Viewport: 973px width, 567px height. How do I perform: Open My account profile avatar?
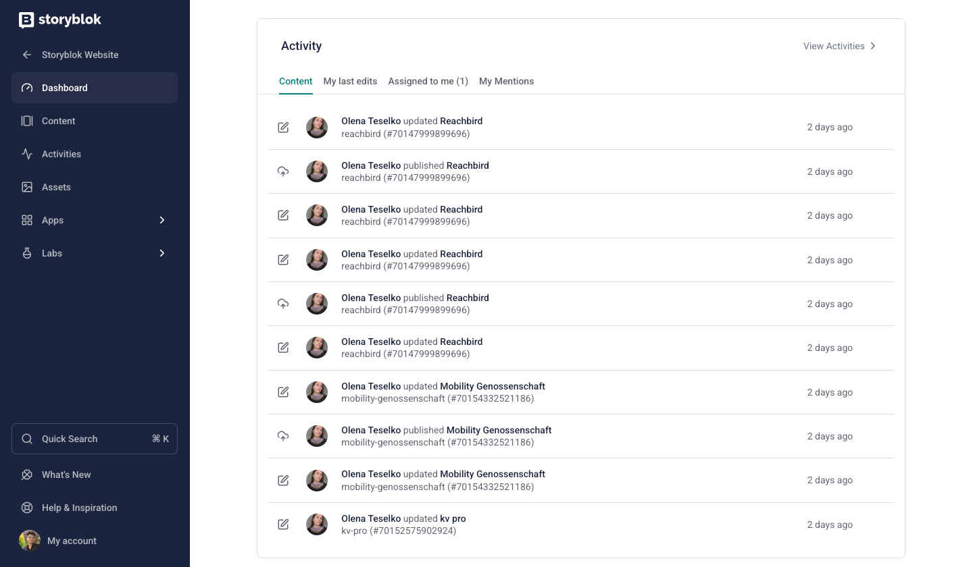pos(30,541)
